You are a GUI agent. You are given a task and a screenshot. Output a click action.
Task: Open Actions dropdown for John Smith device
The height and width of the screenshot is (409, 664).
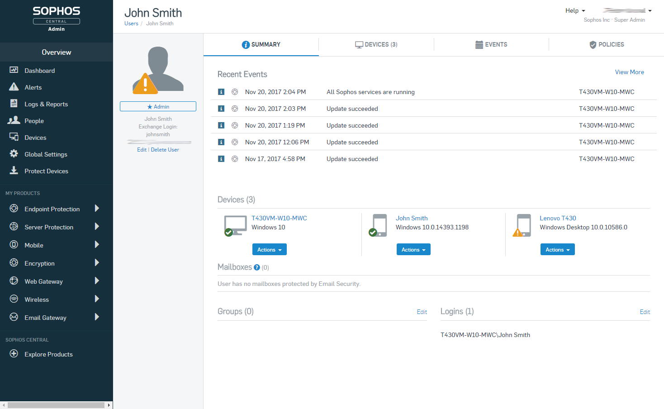point(413,249)
